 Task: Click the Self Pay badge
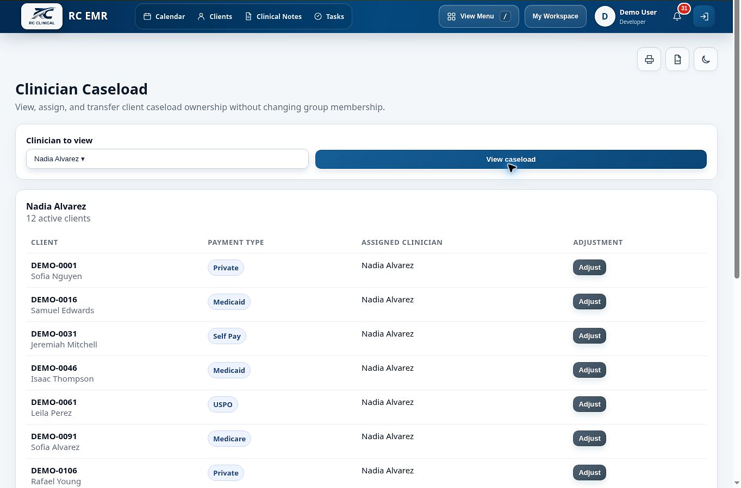tap(227, 336)
